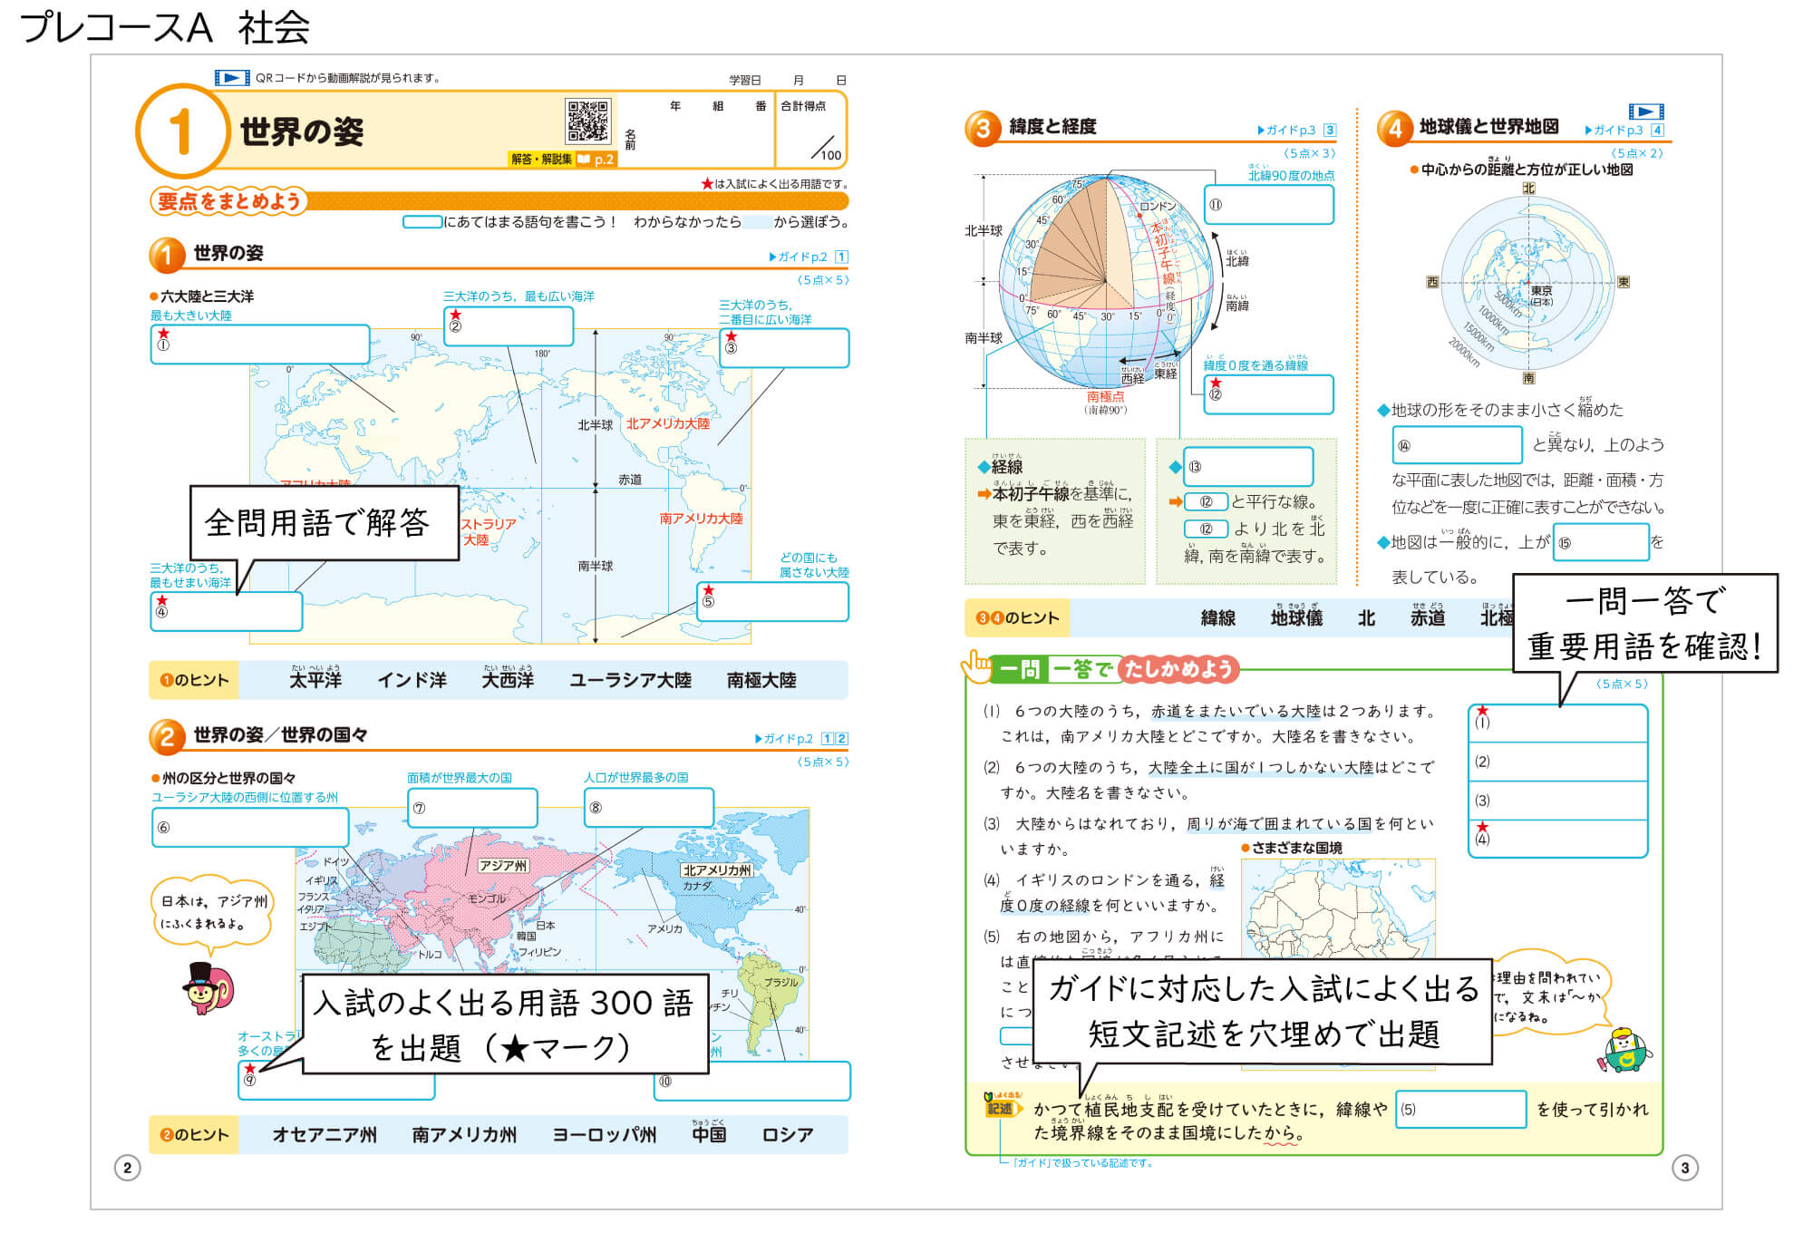Click the globe diagram showing 本初子午線

1106,281
